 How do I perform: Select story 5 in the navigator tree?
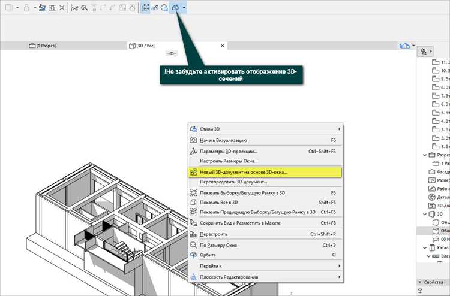[x=441, y=113]
